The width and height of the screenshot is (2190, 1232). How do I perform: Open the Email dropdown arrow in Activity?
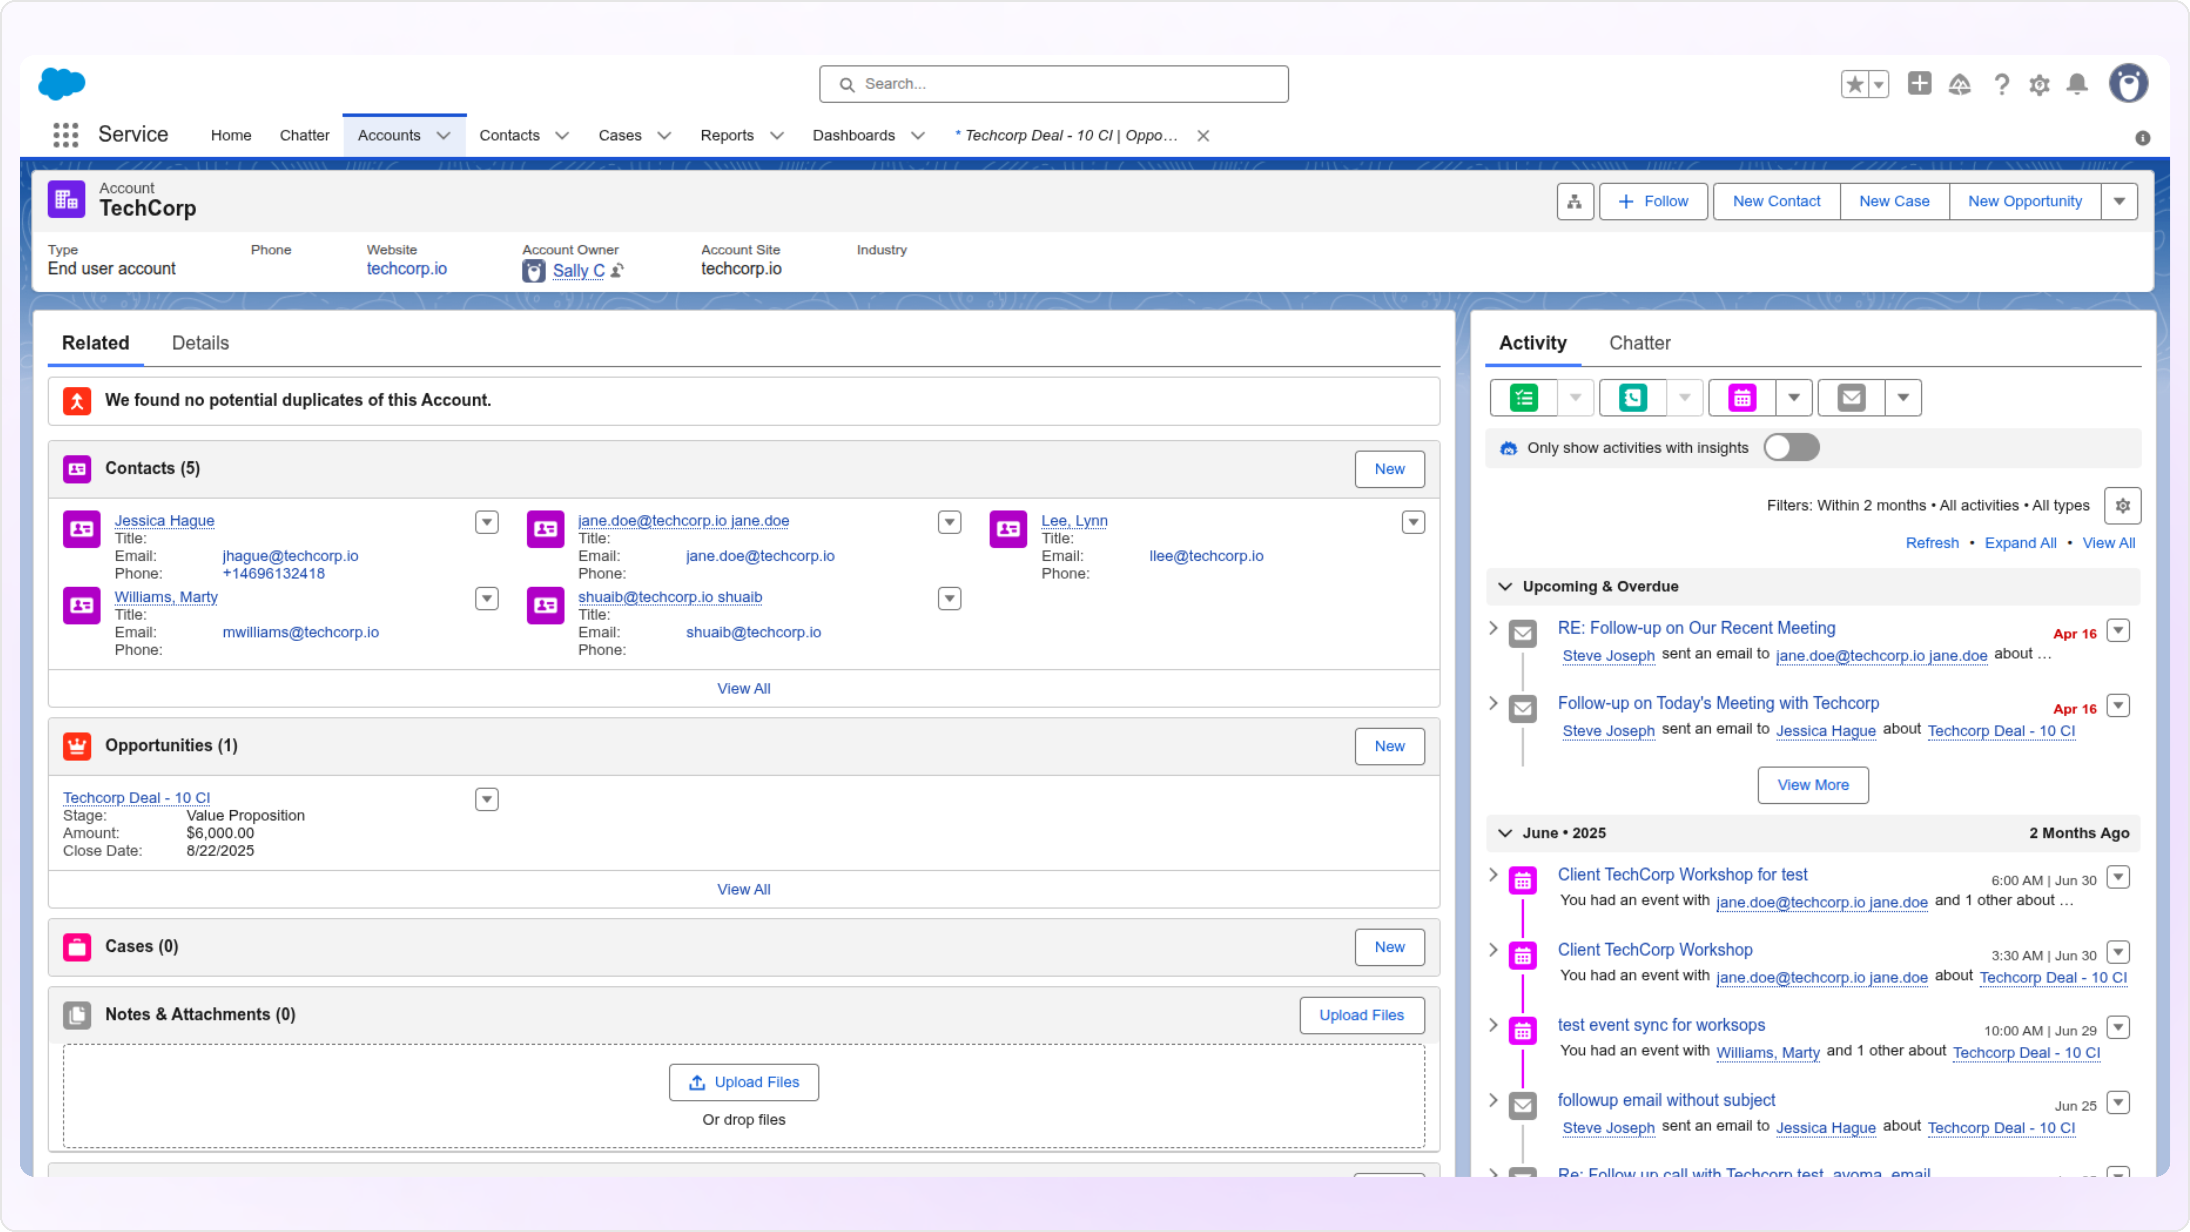pos(1903,398)
